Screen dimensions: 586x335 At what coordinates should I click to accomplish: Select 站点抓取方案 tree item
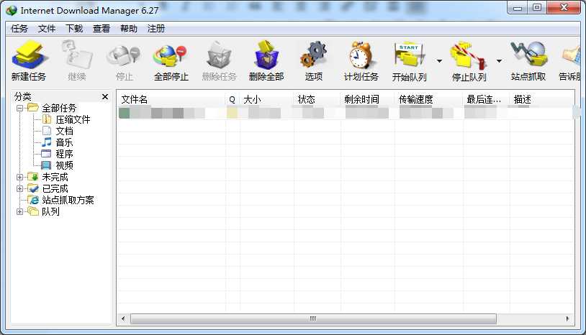point(61,201)
